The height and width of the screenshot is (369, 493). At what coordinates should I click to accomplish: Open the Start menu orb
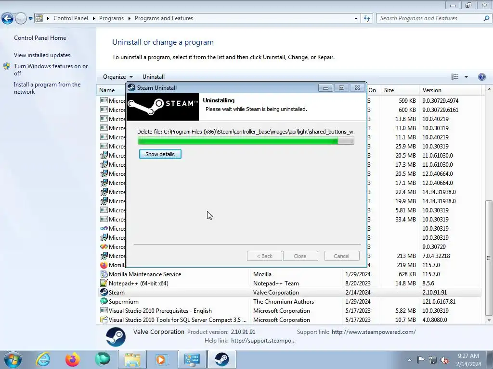click(x=13, y=359)
